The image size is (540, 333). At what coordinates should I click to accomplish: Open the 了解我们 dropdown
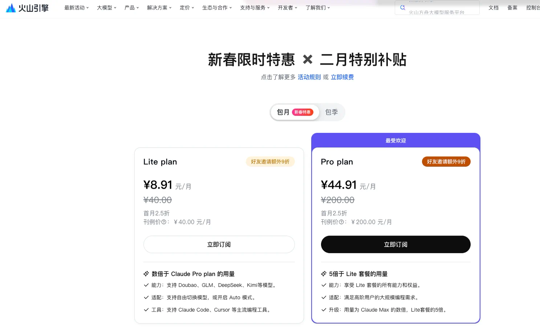coord(318,8)
